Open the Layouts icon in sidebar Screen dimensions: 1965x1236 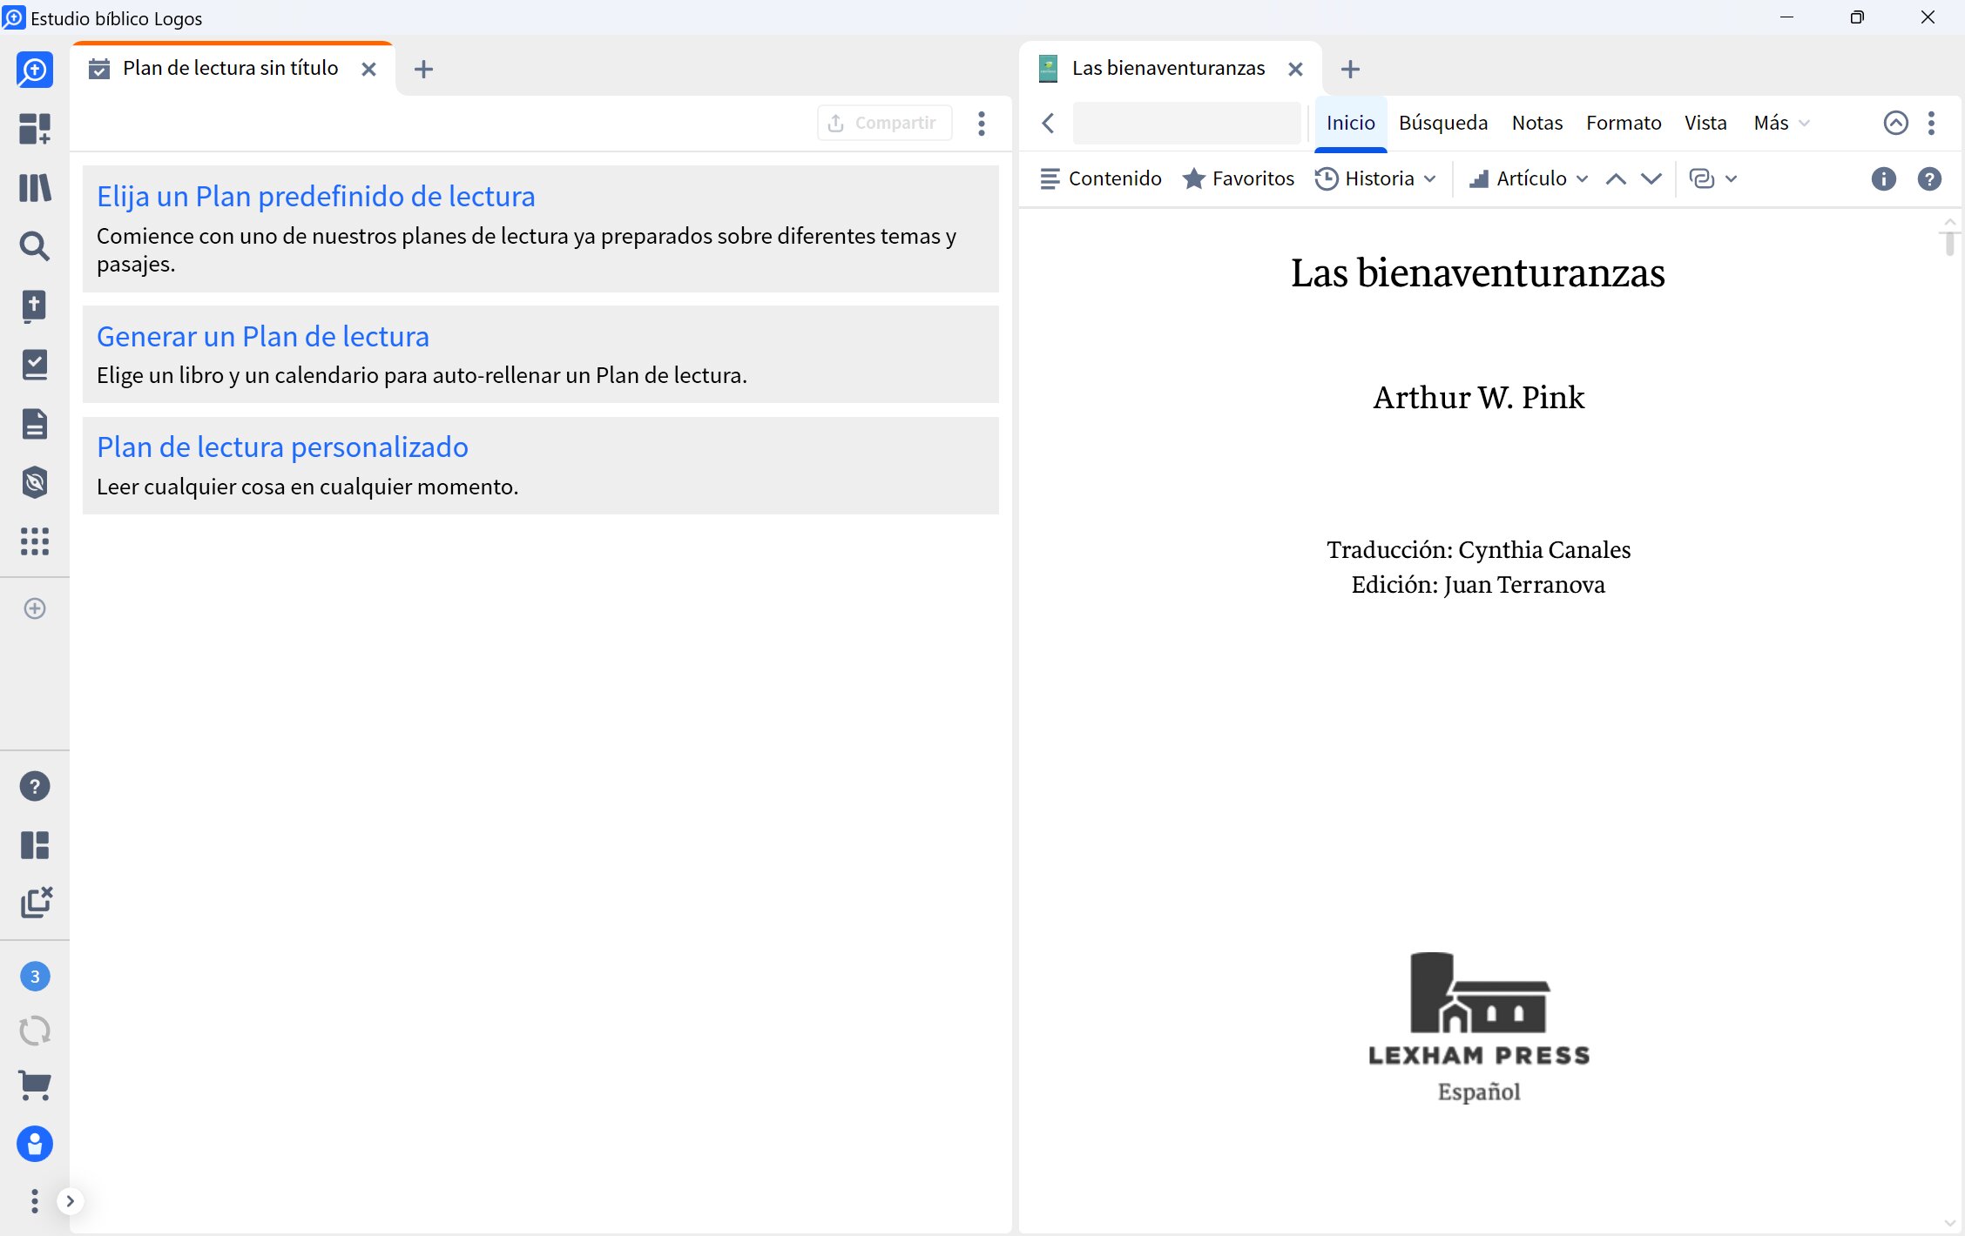click(35, 844)
